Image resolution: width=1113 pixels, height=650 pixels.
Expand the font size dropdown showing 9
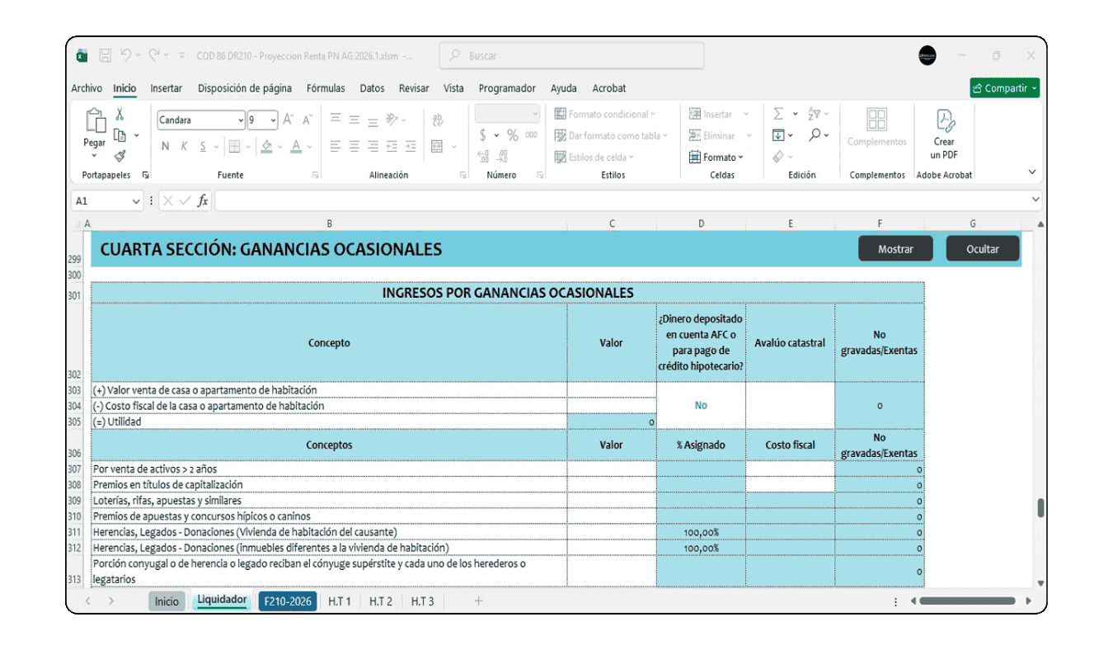273,120
